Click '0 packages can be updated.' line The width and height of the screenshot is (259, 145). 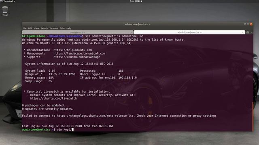tap(43, 106)
